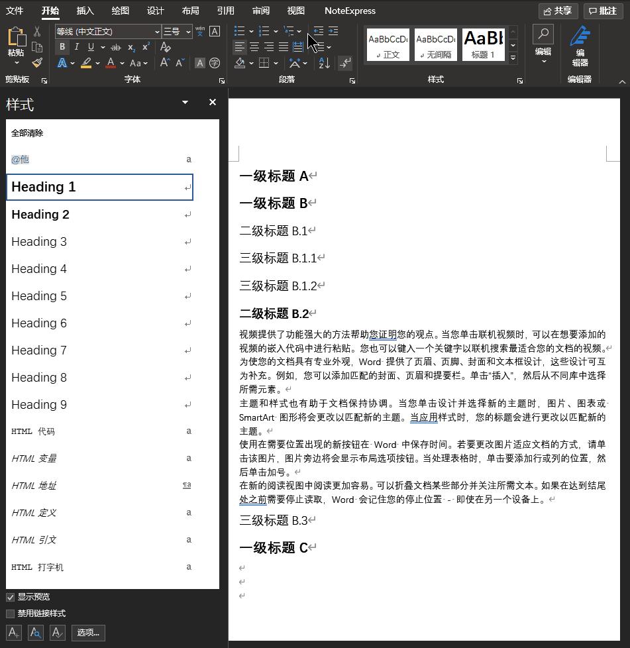Apply the 正文 style from gallery
The width and height of the screenshot is (630, 648).
[x=388, y=44]
